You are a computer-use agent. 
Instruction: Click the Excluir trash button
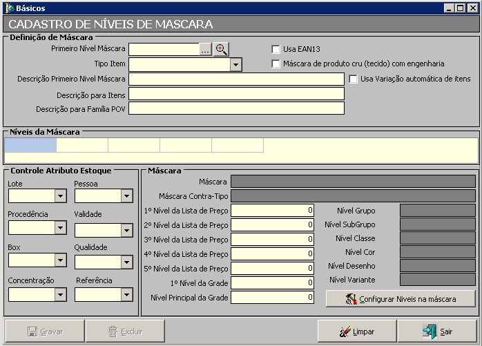(125, 331)
